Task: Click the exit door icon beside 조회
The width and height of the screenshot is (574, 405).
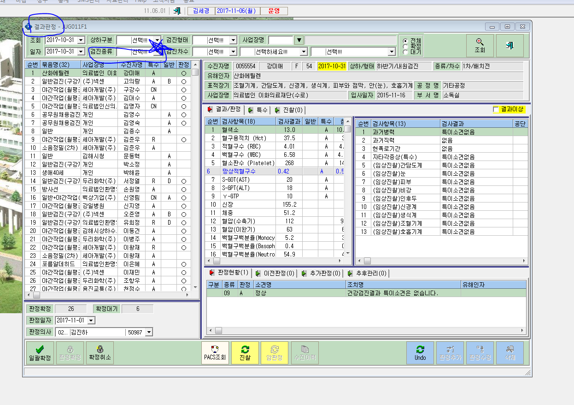Action: [x=510, y=46]
